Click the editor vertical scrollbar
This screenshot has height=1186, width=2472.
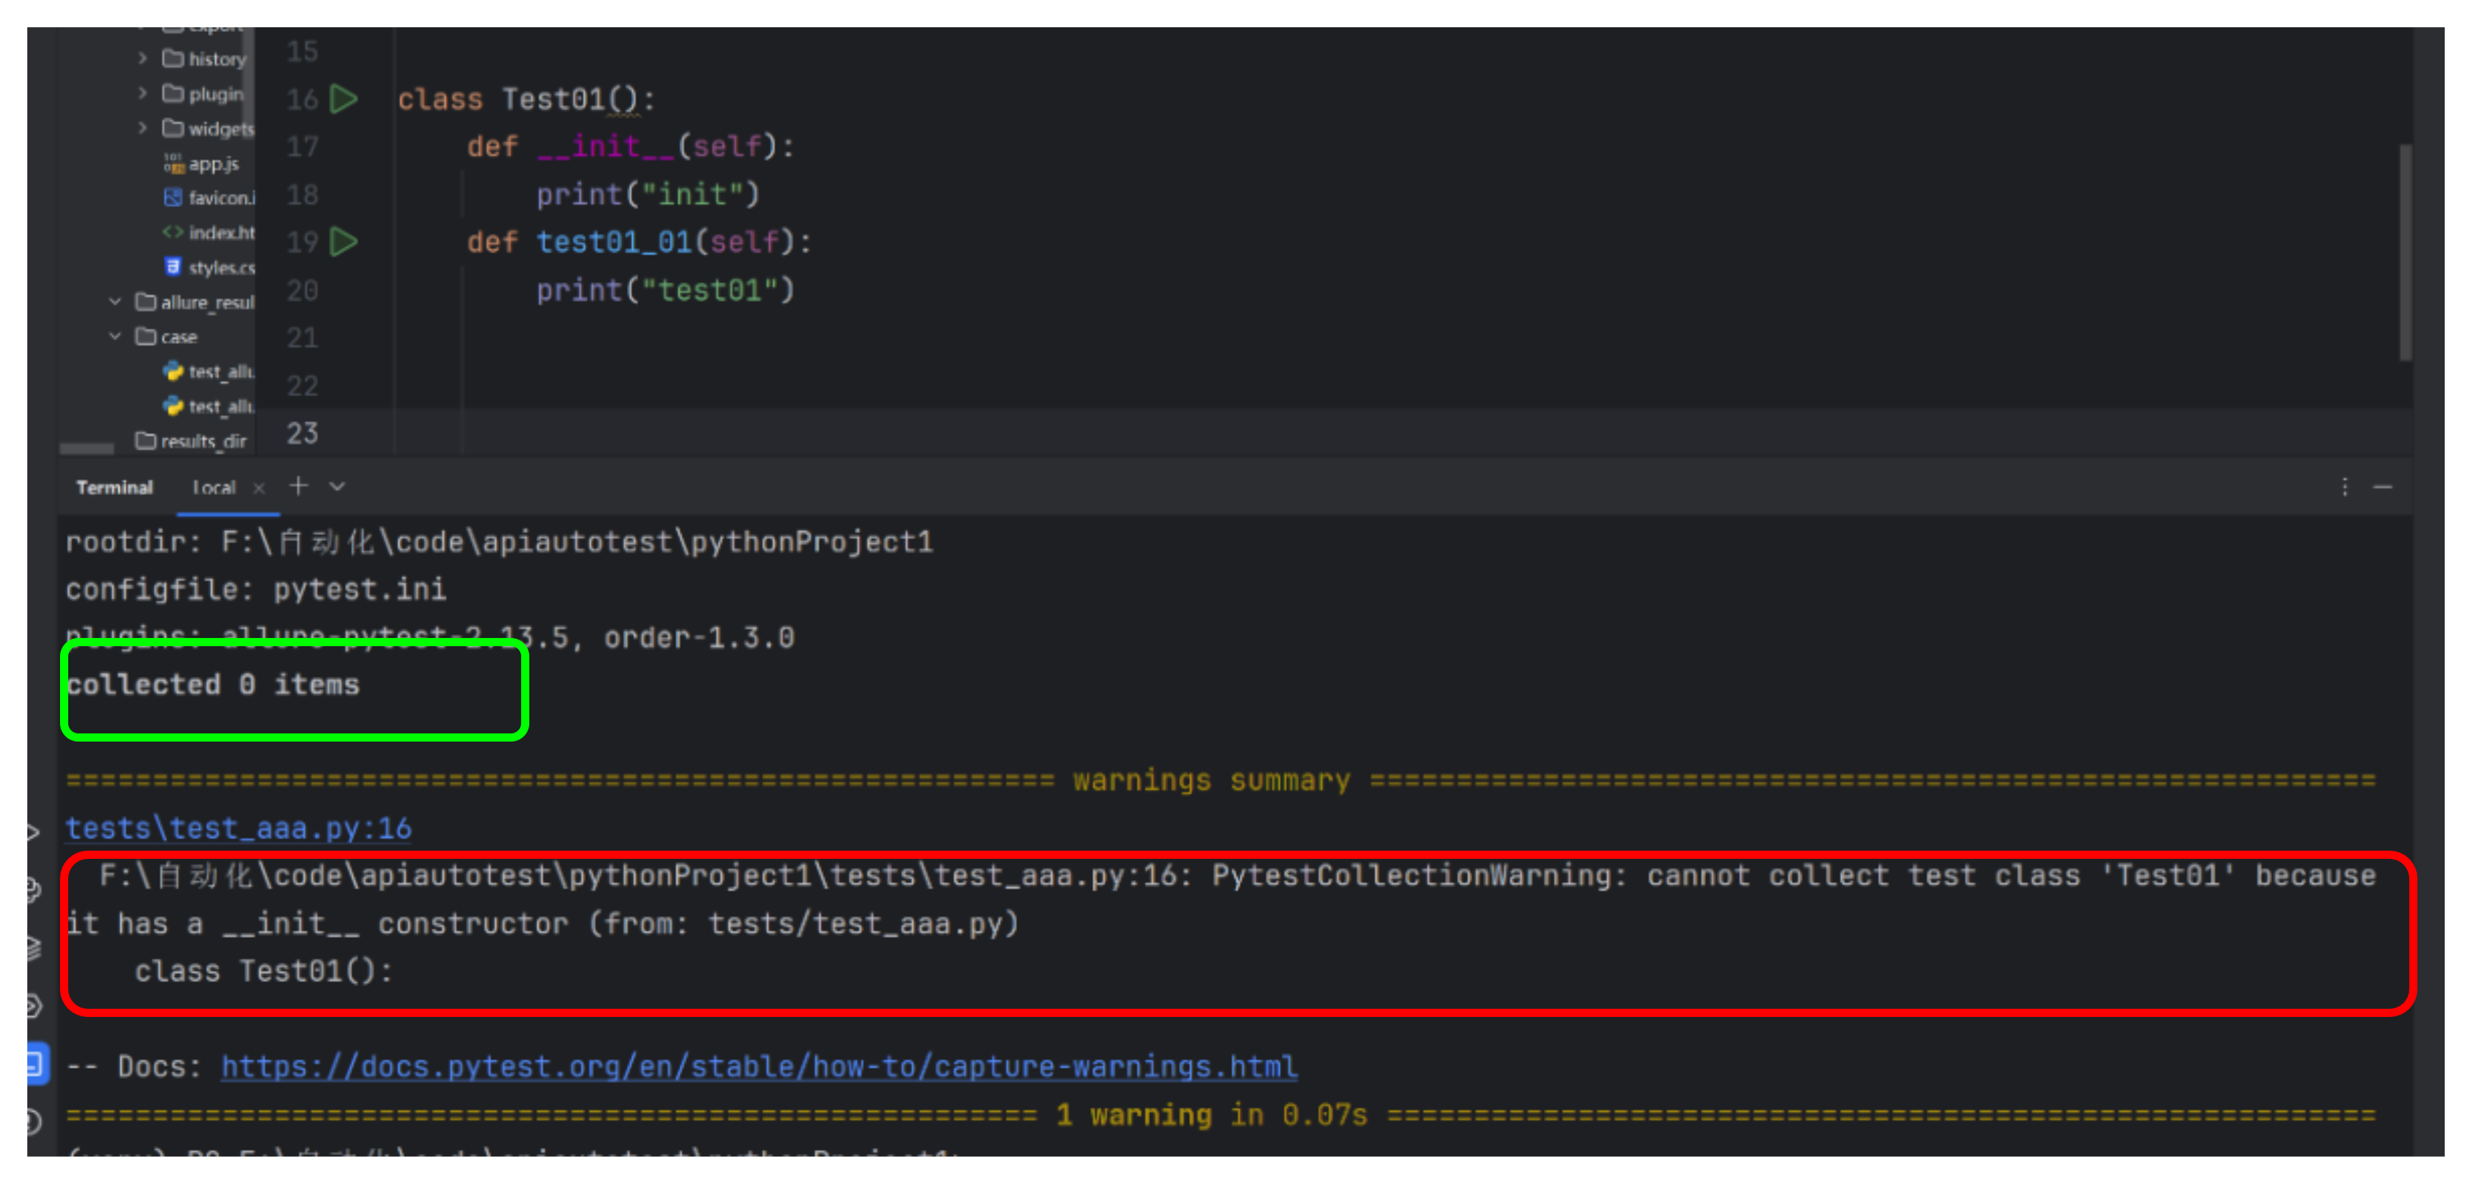[x=2405, y=252]
